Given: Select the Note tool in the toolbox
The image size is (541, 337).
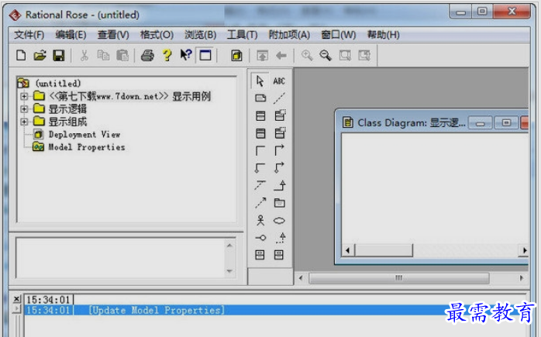Looking at the screenshot, I should tap(260, 98).
